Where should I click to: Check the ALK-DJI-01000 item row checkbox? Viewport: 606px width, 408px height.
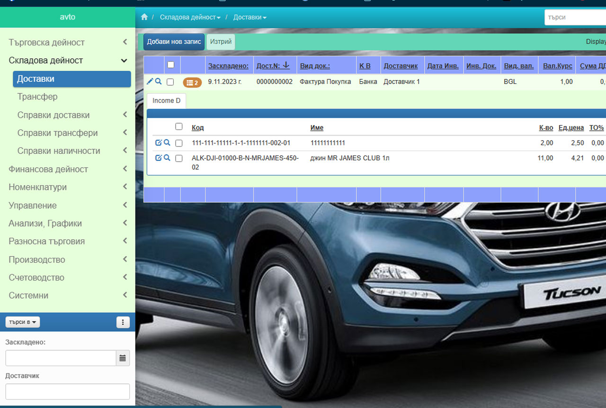179,158
